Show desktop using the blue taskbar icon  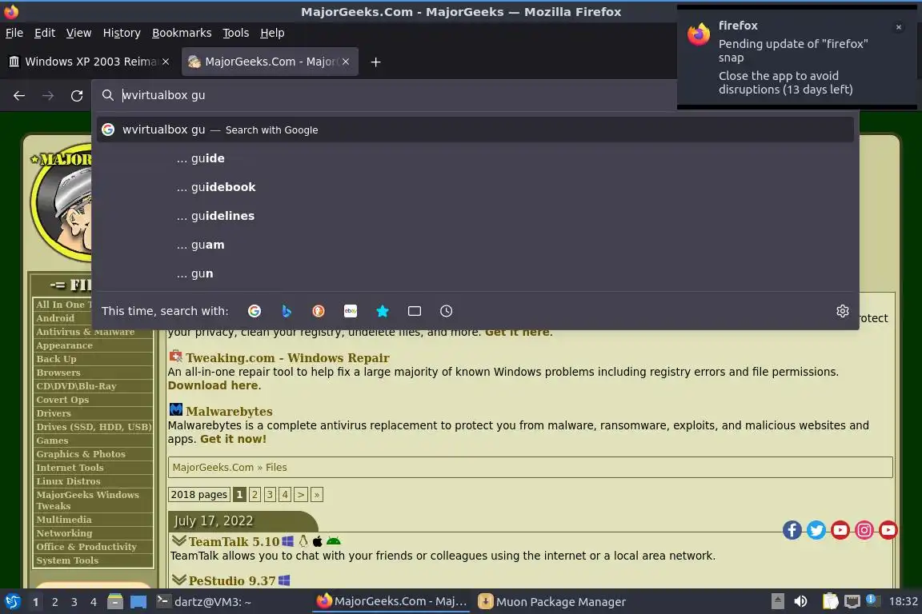pyautogui.click(x=138, y=602)
